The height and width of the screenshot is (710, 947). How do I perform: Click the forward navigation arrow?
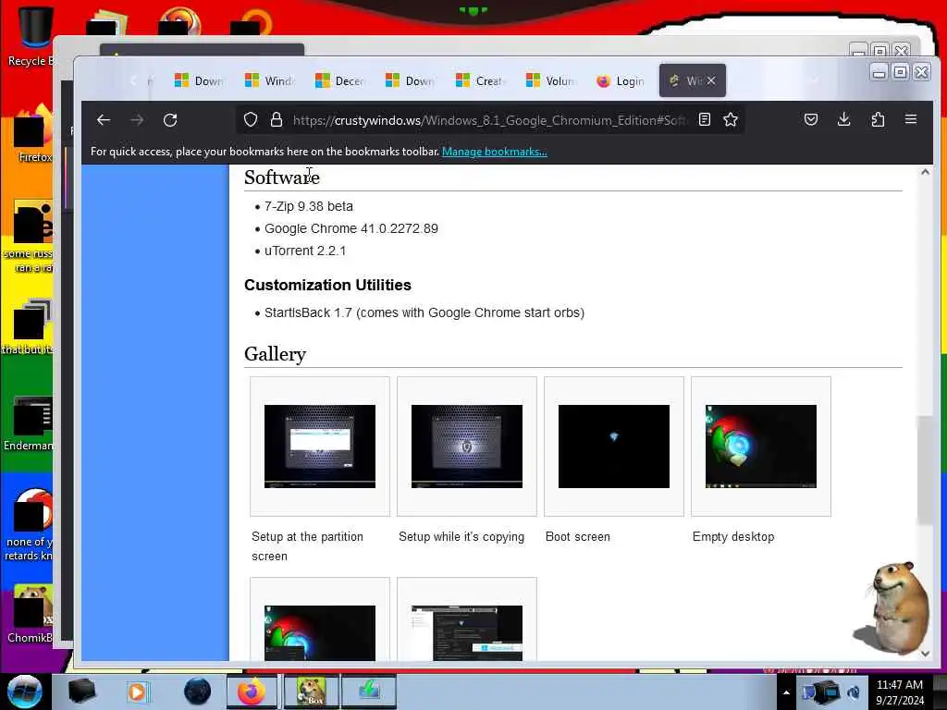(137, 120)
